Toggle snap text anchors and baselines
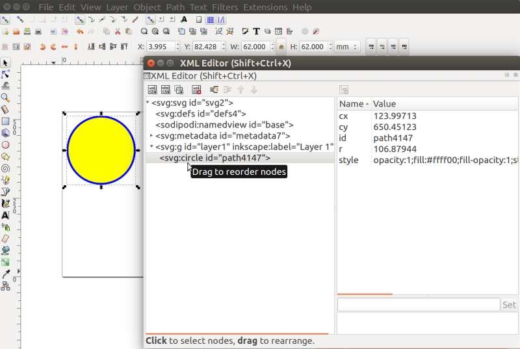 184,19
